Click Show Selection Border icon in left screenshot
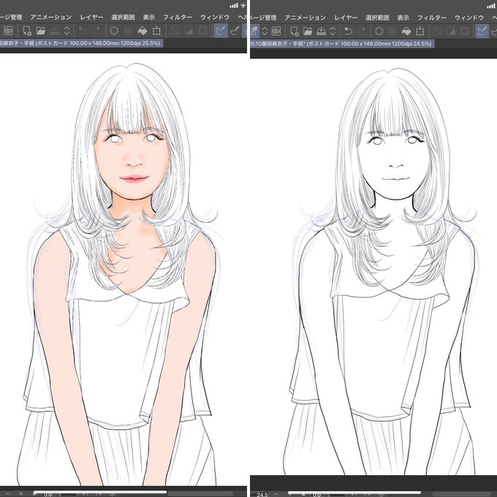497x497 pixels. 202,31
